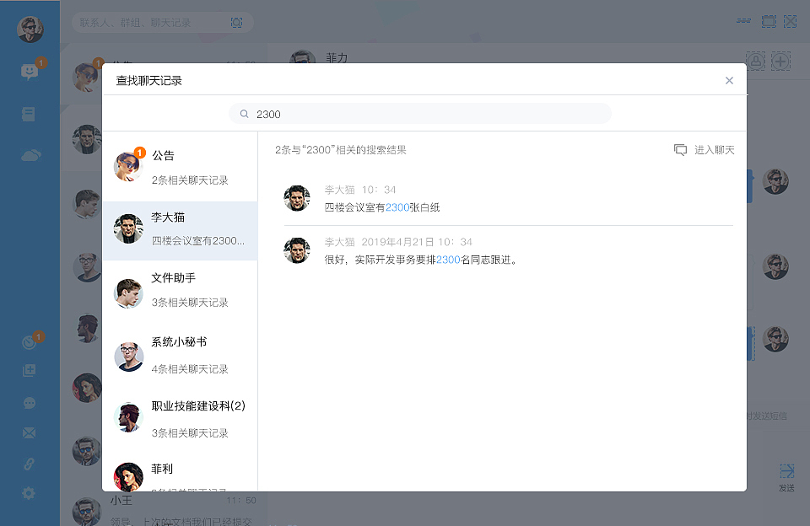Click the highlighted 2300 link in 李大猫's message

pos(397,207)
